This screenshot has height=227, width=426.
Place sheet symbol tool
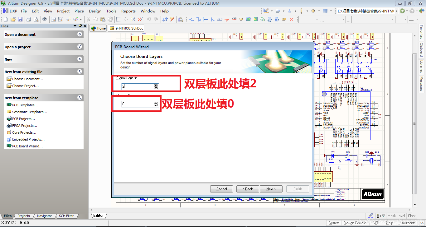click(249, 19)
